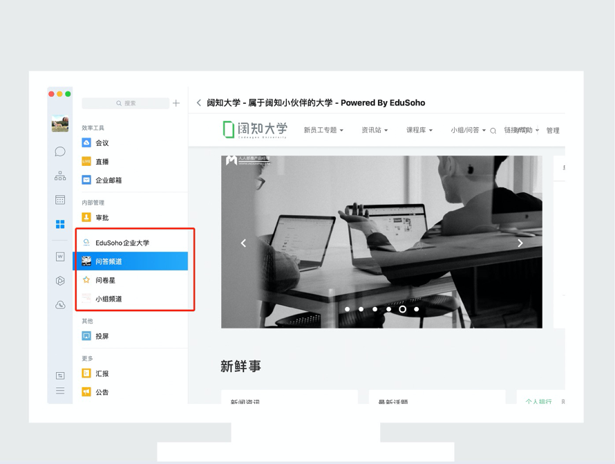Open the 直播 (Live) app
The width and height of the screenshot is (615, 464).
click(102, 161)
